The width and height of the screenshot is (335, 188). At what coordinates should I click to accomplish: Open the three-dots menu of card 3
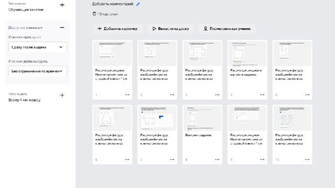pyautogui.click(x=217, y=95)
